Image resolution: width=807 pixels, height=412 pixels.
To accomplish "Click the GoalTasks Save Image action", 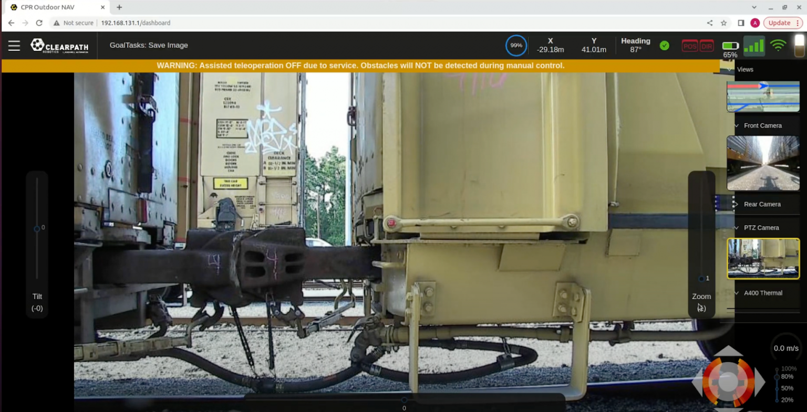I will click(x=149, y=45).
